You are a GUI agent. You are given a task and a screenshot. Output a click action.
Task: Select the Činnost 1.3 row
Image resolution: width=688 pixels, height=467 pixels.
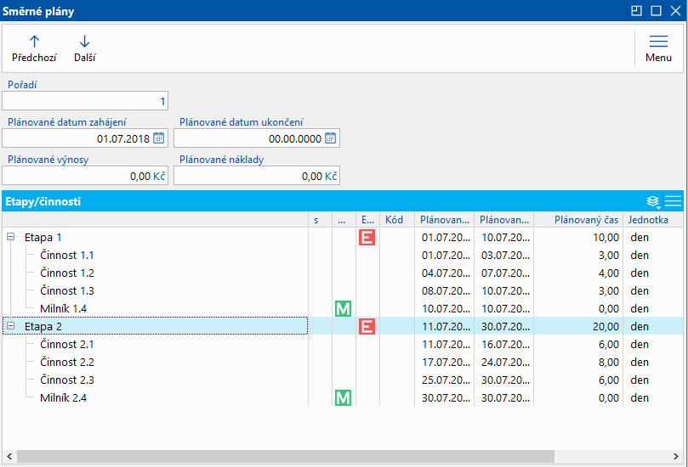point(343,291)
